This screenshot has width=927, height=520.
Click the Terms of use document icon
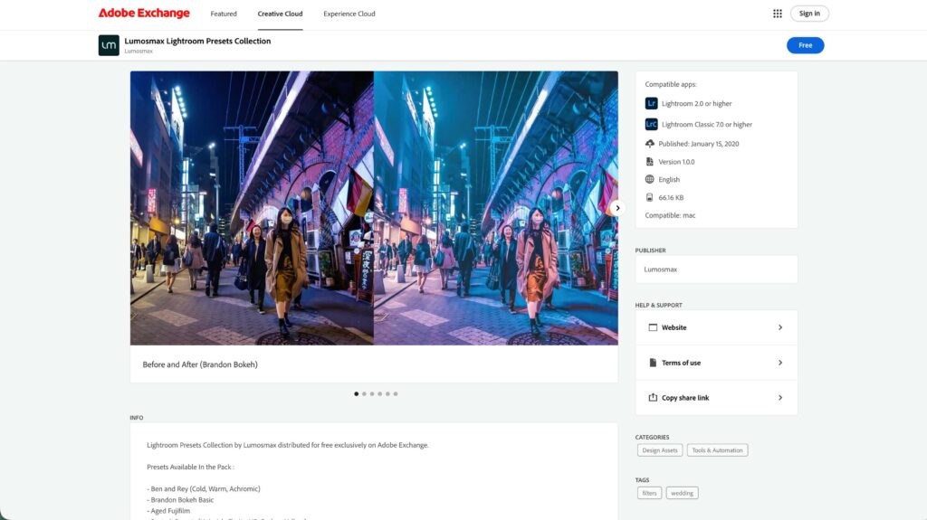(653, 363)
